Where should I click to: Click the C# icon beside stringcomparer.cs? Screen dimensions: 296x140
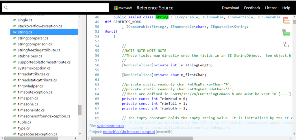coord(14,38)
